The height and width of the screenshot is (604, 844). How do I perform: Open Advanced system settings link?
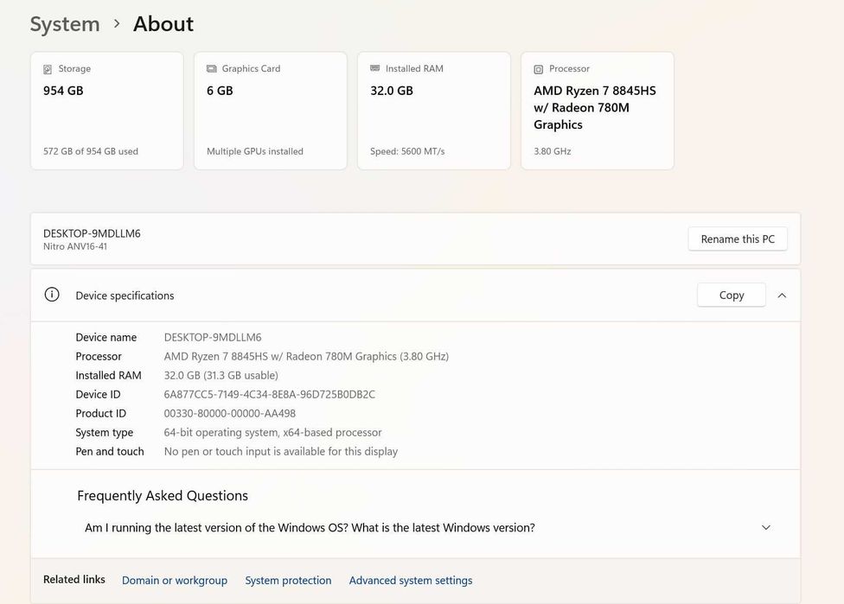411,581
